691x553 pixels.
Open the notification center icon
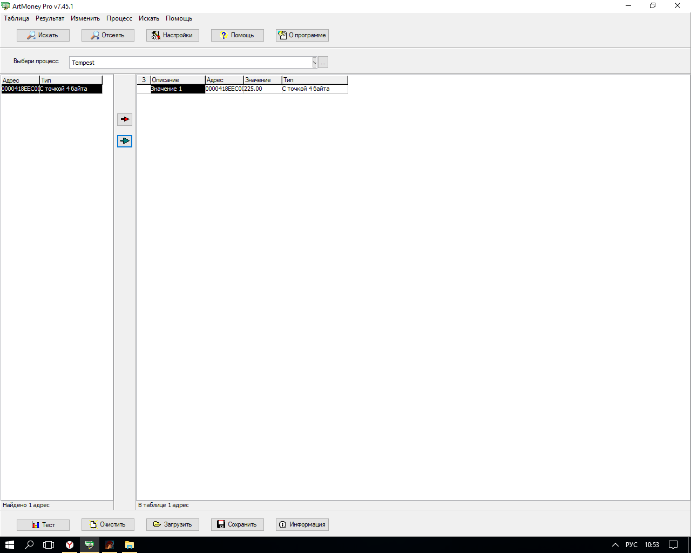click(673, 545)
